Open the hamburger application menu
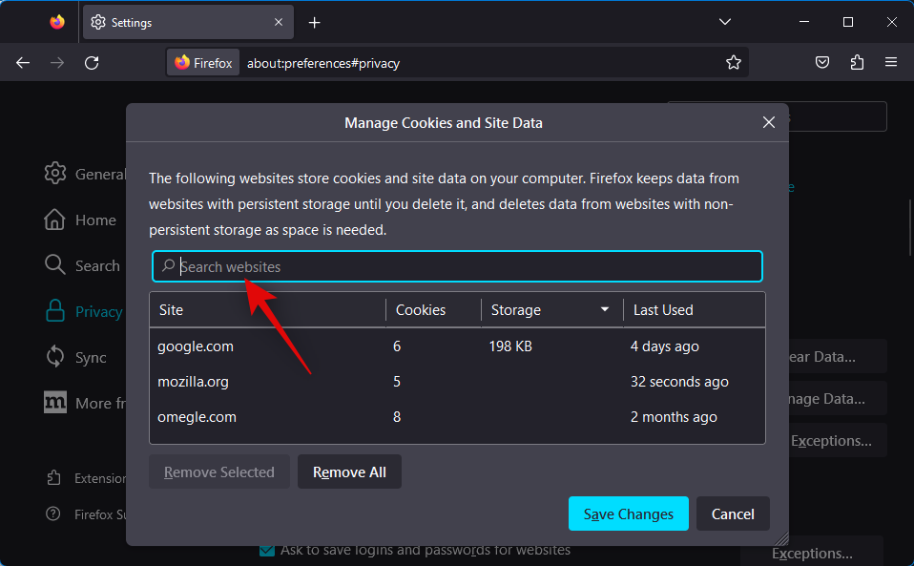The height and width of the screenshot is (566, 914). [891, 63]
